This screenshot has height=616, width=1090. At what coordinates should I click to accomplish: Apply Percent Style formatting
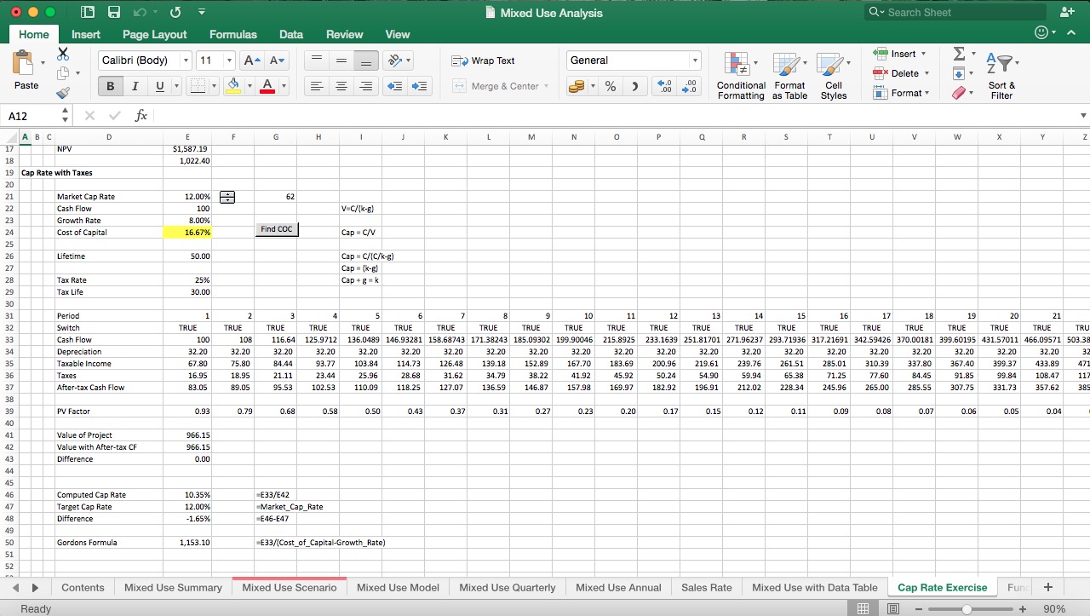point(610,85)
